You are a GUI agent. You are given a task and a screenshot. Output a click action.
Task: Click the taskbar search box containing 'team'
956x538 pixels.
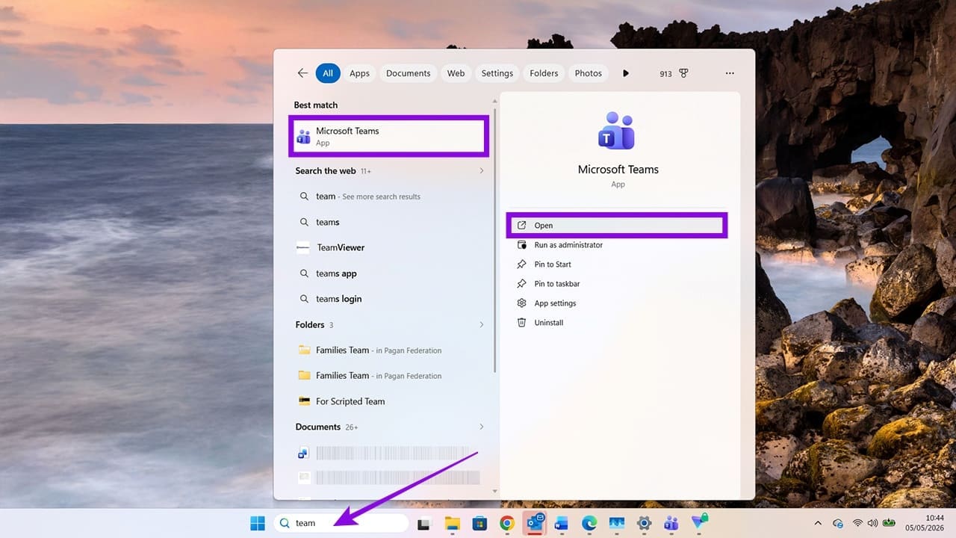[x=341, y=523]
